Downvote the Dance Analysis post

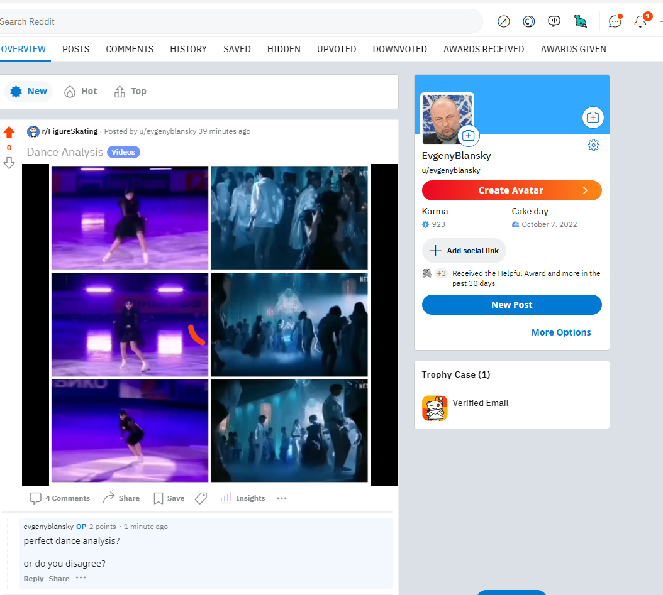9,163
